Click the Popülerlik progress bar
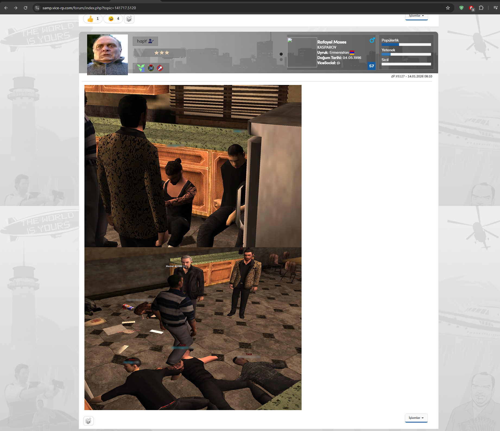The height and width of the screenshot is (431, 500). [x=406, y=45]
